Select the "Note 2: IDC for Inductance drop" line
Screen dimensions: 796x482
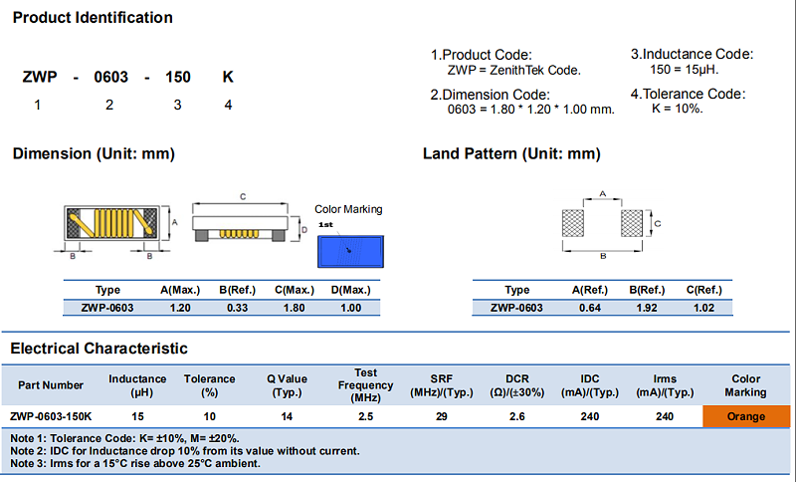(x=185, y=451)
